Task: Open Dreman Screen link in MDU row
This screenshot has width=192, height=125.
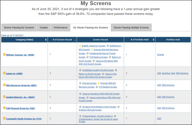Action: [x=89, y=83]
